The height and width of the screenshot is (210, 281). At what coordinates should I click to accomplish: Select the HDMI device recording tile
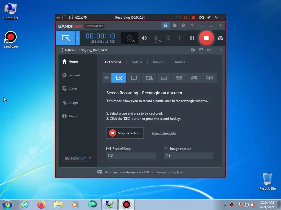click(179, 78)
